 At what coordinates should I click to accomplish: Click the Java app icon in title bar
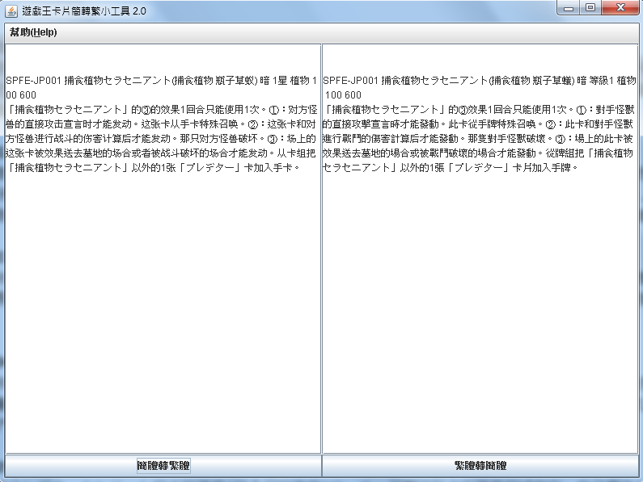pyautogui.click(x=11, y=11)
